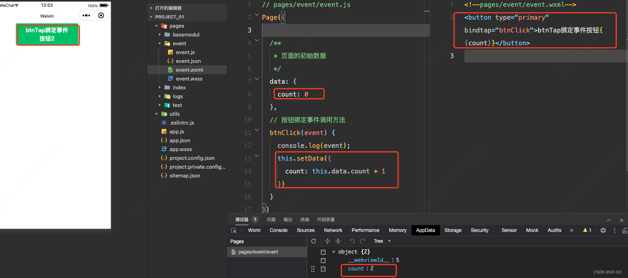Open event.wxss file
Viewport: 628px width, 278px height.
point(189,79)
